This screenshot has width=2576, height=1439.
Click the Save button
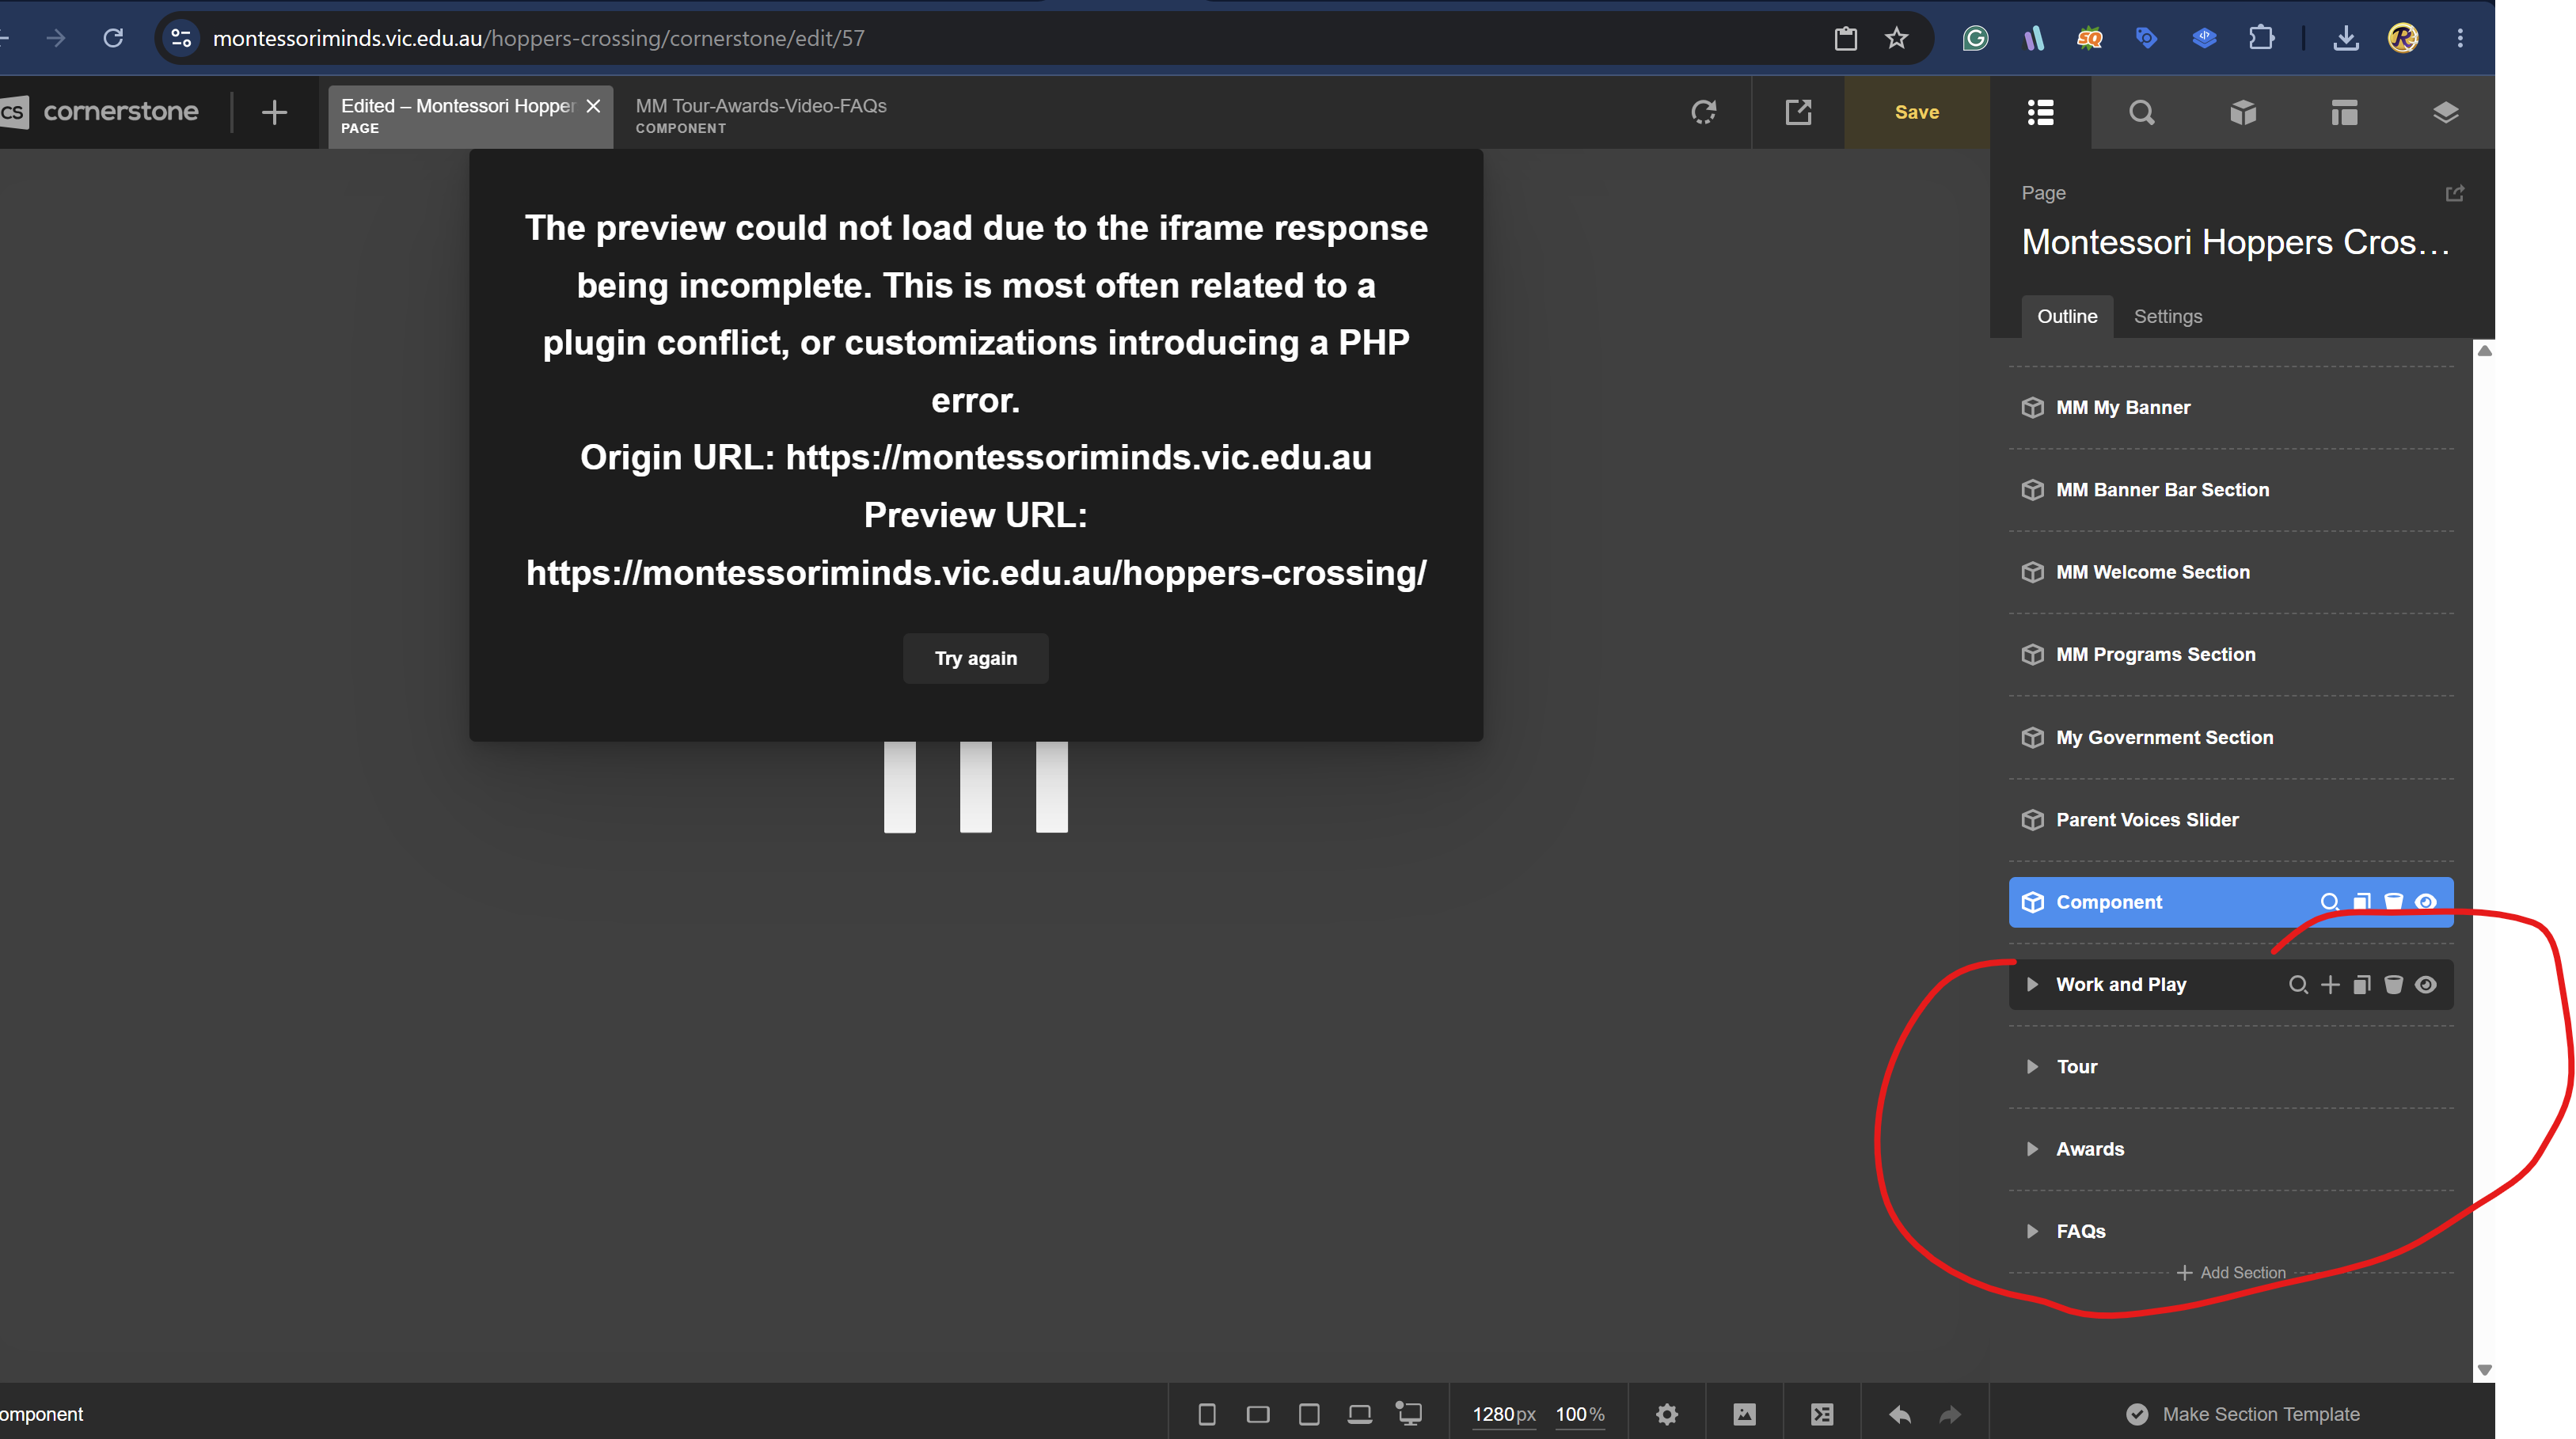coord(1916,112)
